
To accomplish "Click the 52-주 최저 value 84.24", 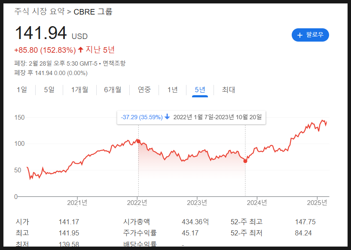I will [x=303, y=233].
